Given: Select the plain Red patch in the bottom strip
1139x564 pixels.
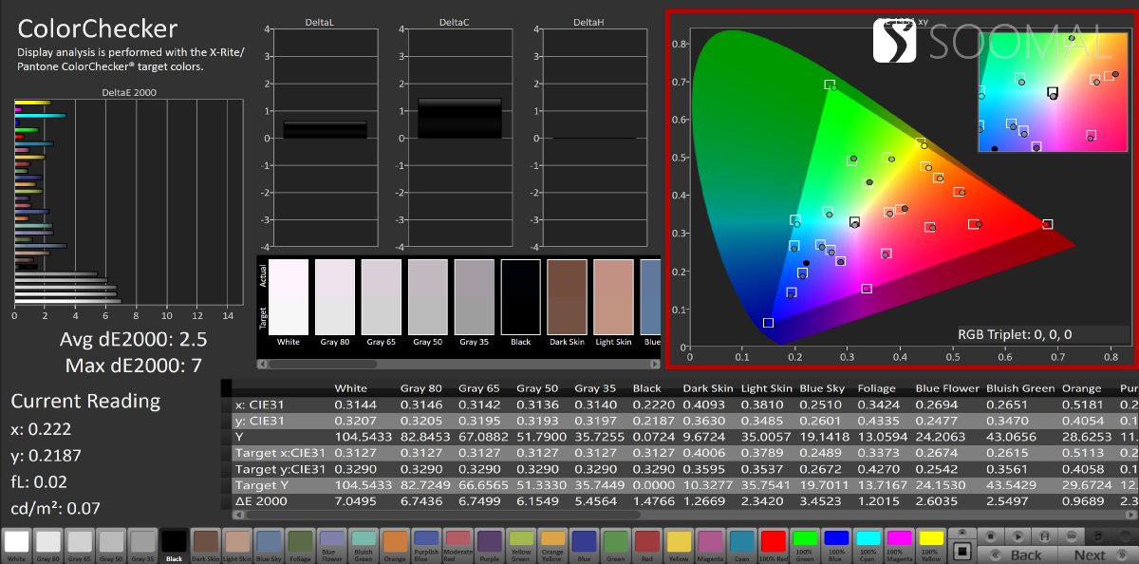Looking at the screenshot, I should pyautogui.click(x=647, y=544).
